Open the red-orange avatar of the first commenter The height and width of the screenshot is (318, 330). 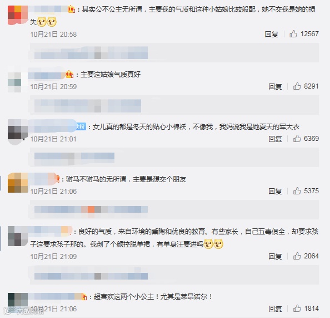pyautogui.click(x=18, y=16)
